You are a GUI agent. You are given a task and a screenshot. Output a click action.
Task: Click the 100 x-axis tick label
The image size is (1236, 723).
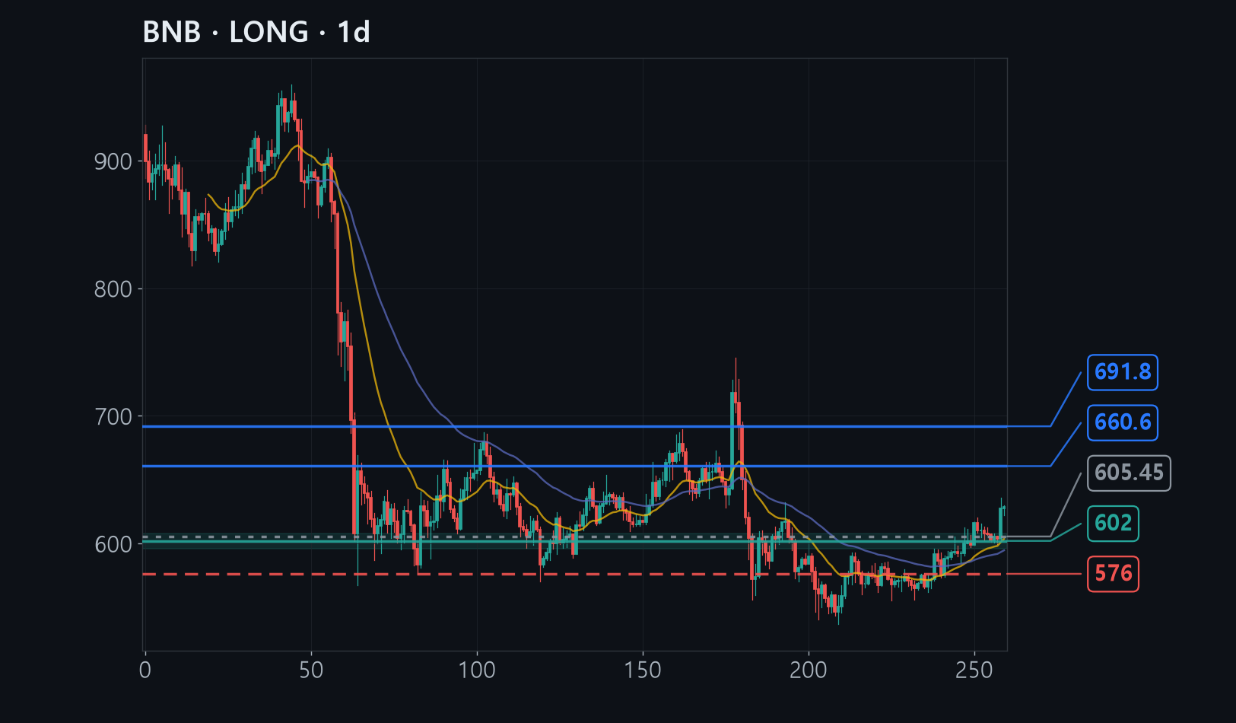click(477, 670)
